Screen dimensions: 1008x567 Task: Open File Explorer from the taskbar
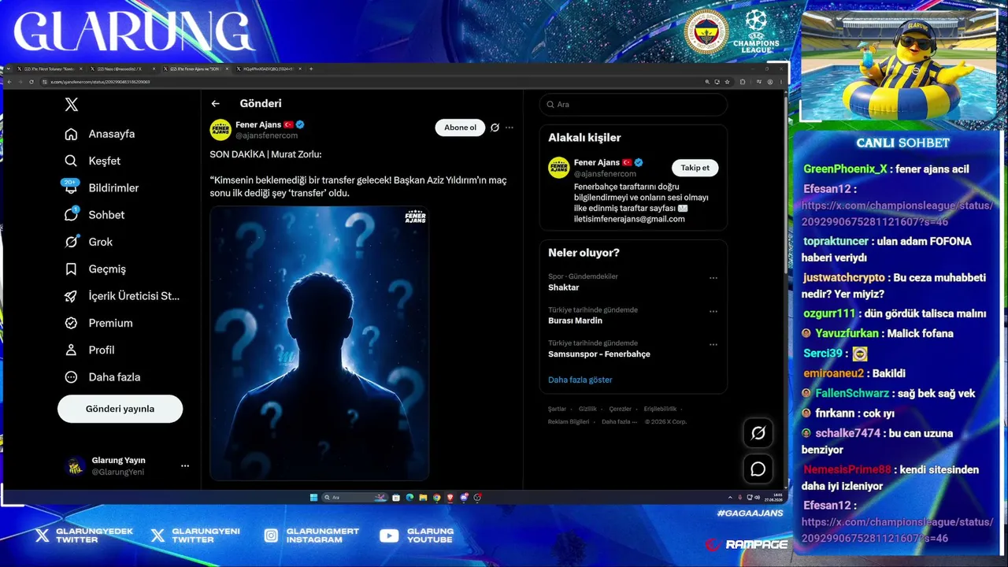423,498
